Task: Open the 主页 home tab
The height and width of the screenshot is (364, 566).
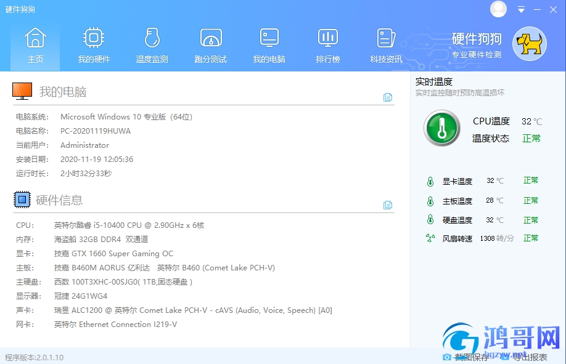Action: (x=35, y=46)
